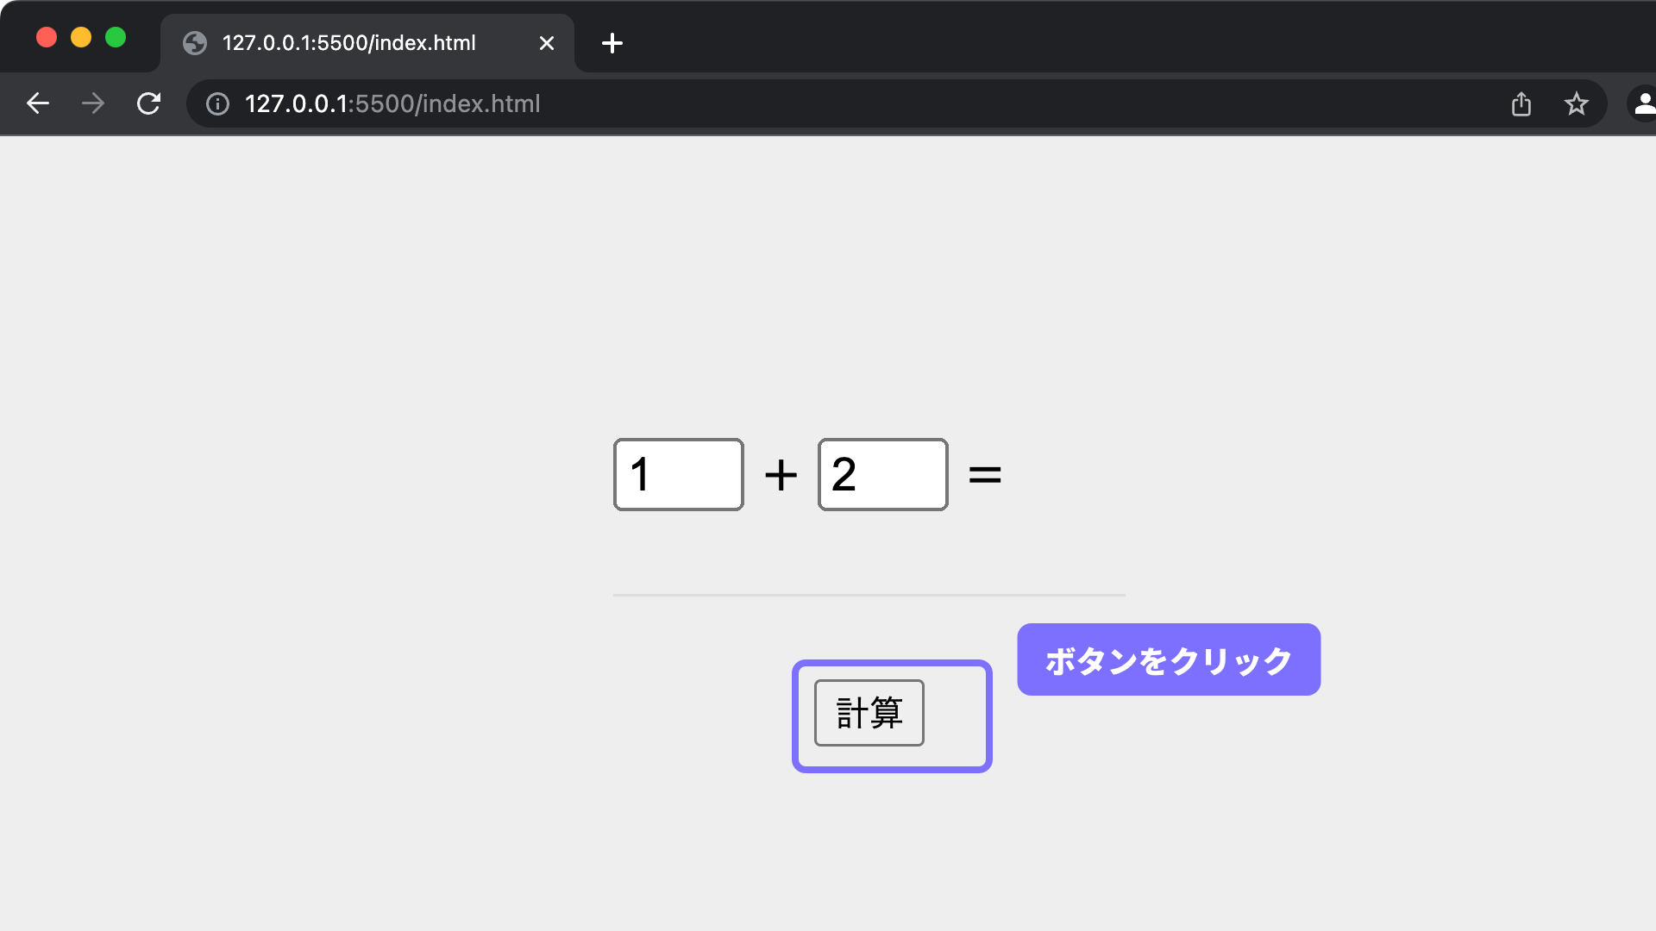Open a new tab with plus

tap(612, 43)
